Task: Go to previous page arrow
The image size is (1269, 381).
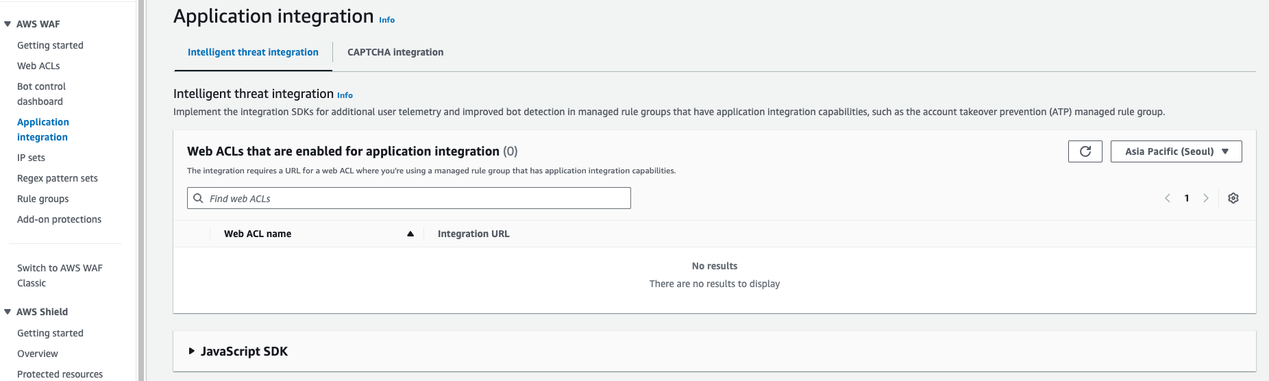Action: point(1168,198)
